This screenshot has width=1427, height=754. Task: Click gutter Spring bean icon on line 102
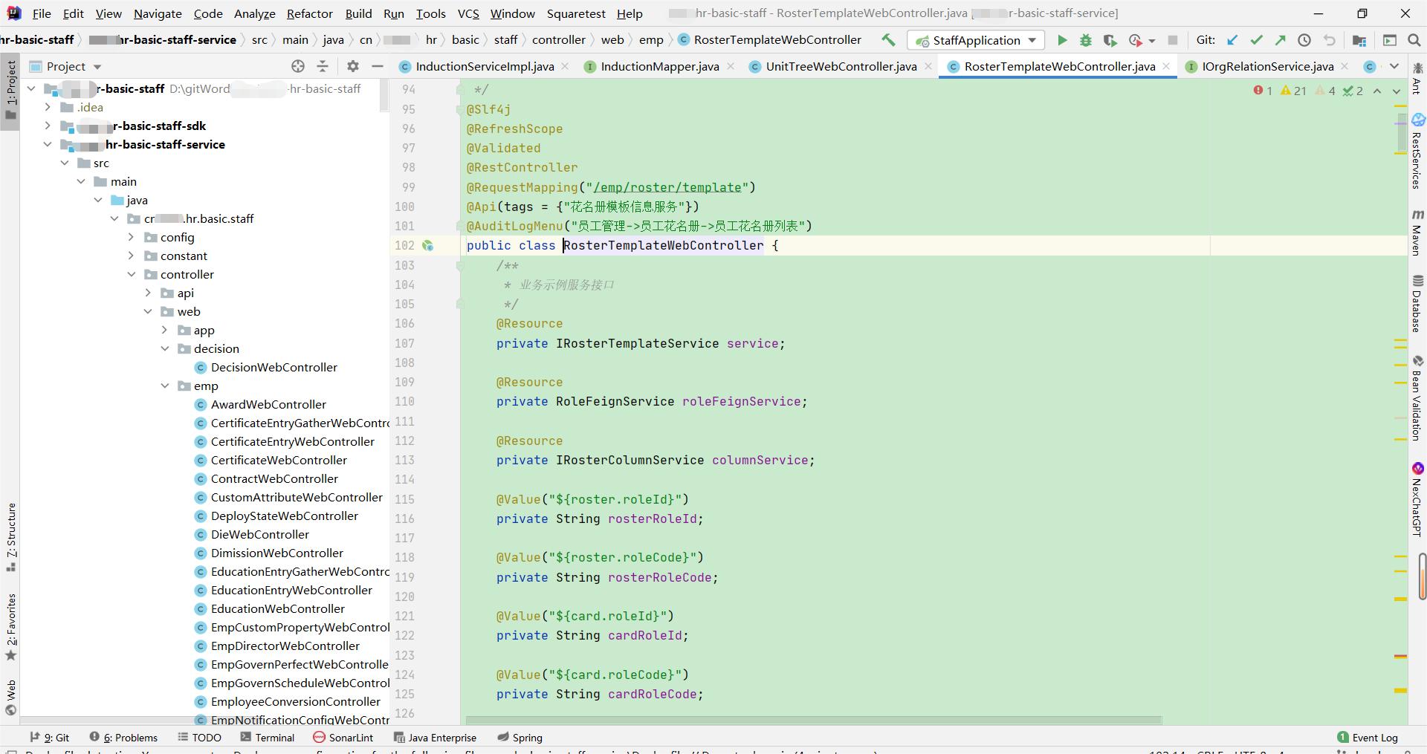point(428,245)
